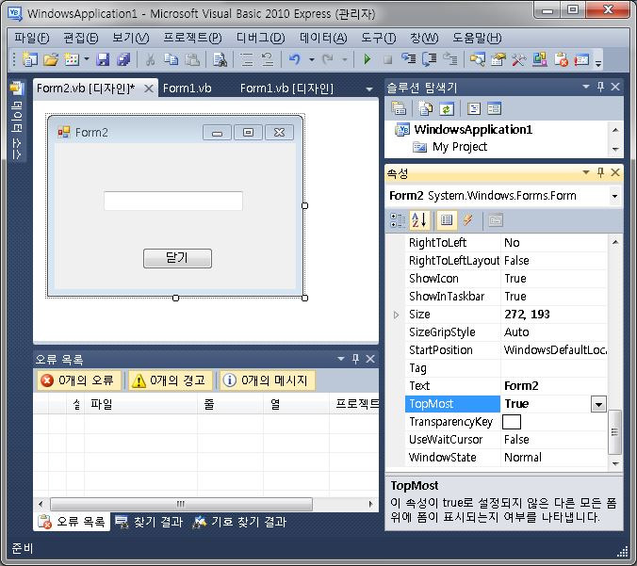637x566 pixels.
Task: Click the Uncomment Lines icon
Action: tap(268, 60)
